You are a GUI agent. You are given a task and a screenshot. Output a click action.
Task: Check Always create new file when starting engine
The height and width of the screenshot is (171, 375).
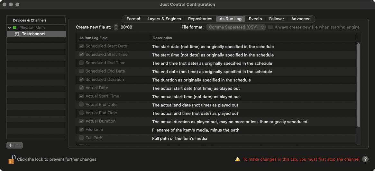(x=270, y=27)
